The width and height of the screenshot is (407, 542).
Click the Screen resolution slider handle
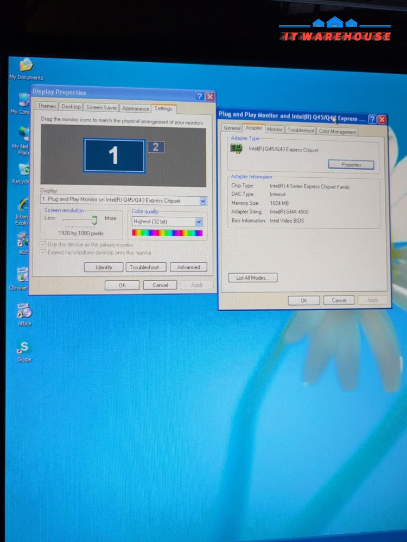tap(94, 220)
